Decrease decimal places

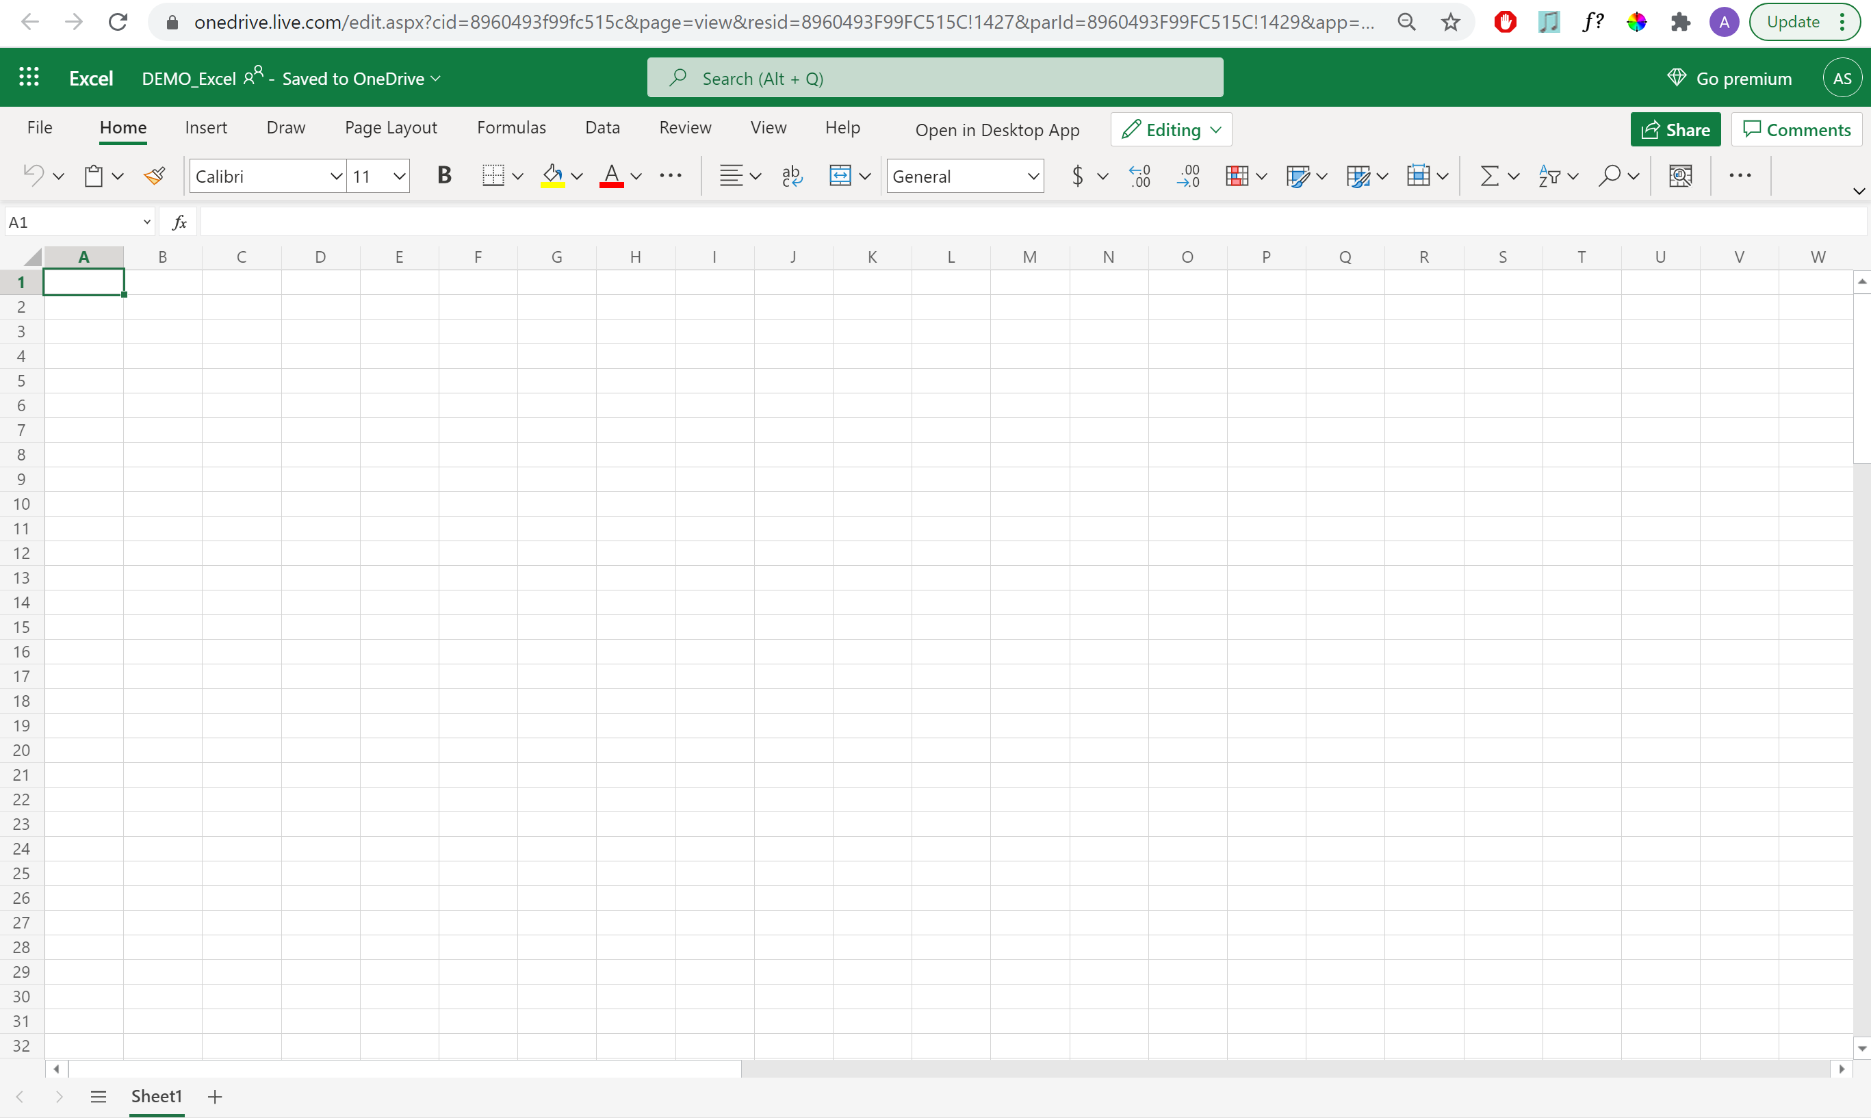click(x=1188, y=176)
